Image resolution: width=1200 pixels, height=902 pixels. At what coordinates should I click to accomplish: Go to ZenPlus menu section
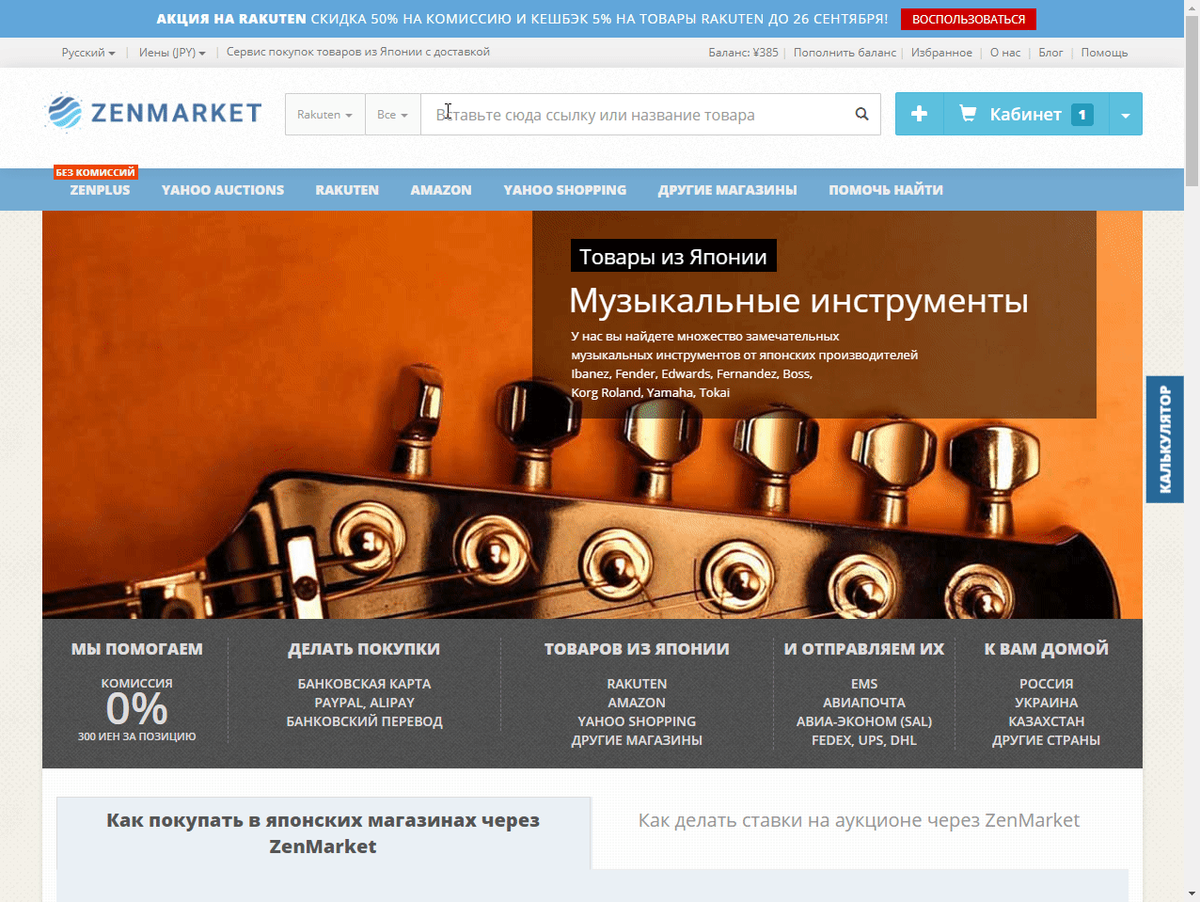100,190
